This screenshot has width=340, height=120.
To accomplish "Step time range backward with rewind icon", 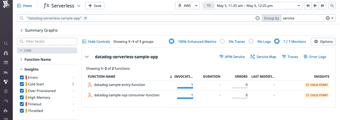I will 308,6.
